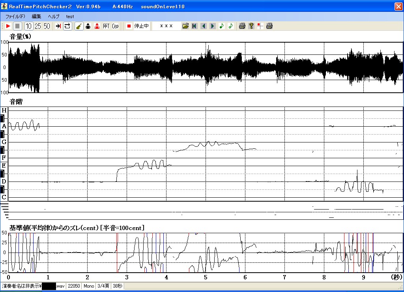
Task: Open a file with the folder icon
Action: [x=185, y=26]
